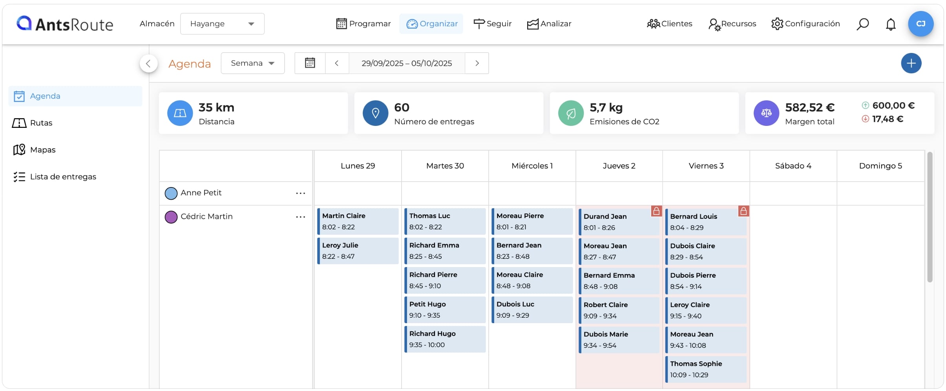Click the 582,52 € margin value
946x391 pixels.
[810, 107]
